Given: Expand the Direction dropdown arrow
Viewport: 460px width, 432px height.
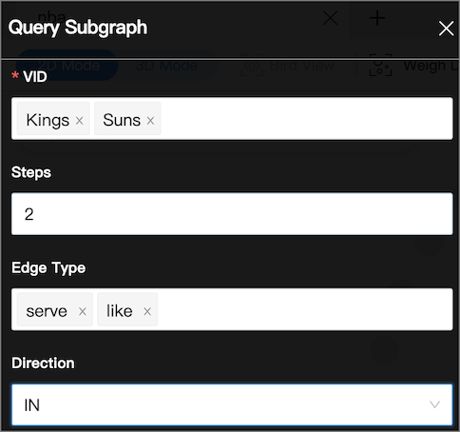Looking at the screenshot, I should tap(434, 404).
